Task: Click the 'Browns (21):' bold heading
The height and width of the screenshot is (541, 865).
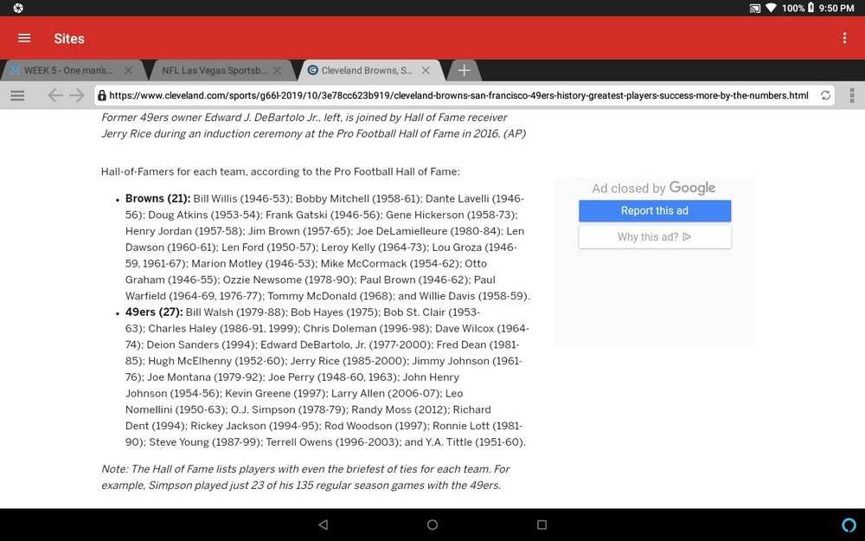Action: 157,199
